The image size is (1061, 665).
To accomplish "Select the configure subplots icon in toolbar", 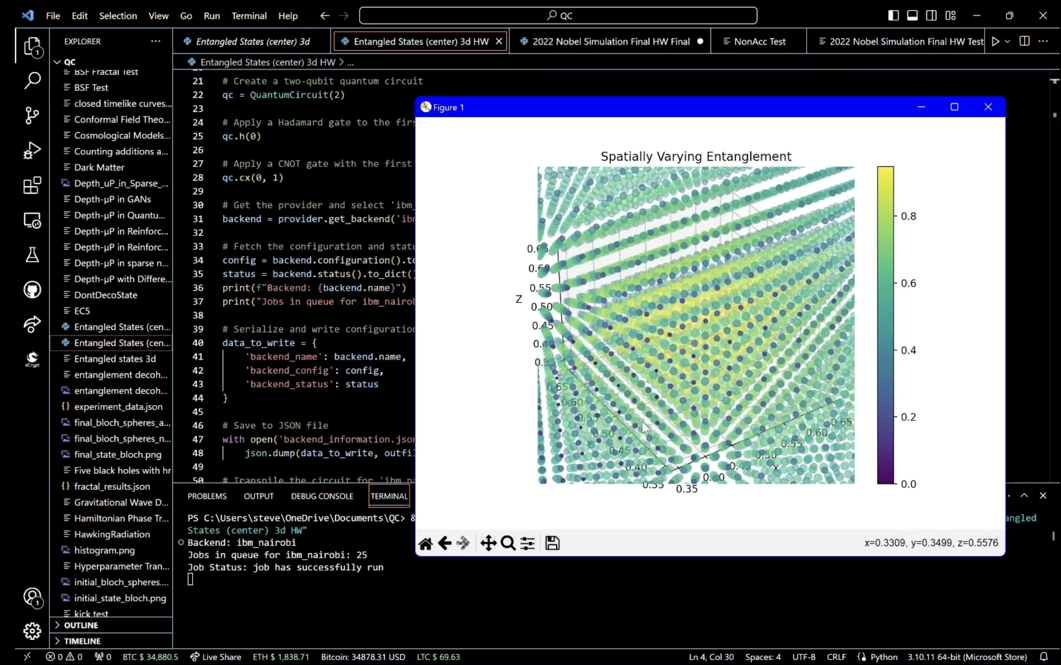I will point(528,543).
